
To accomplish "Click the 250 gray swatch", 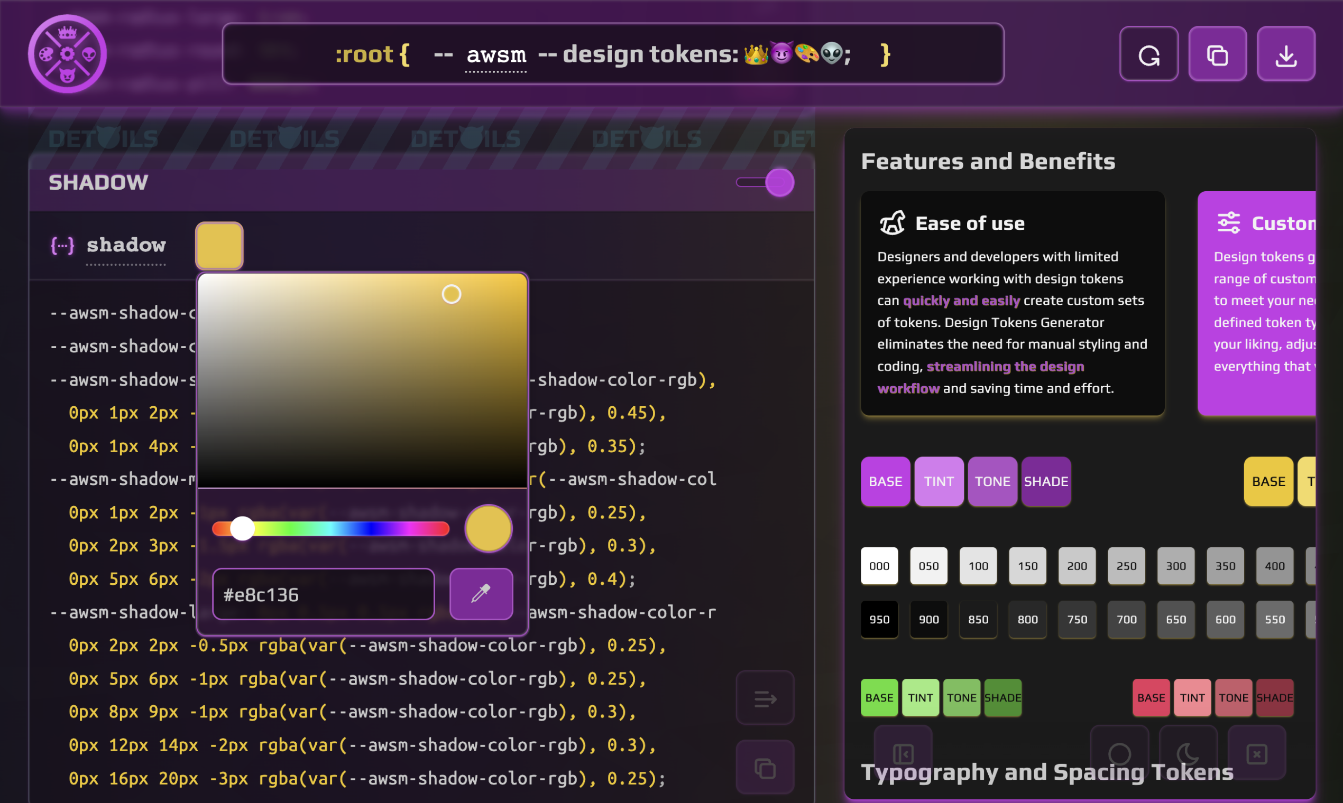I will click(x=1126, y=565).
